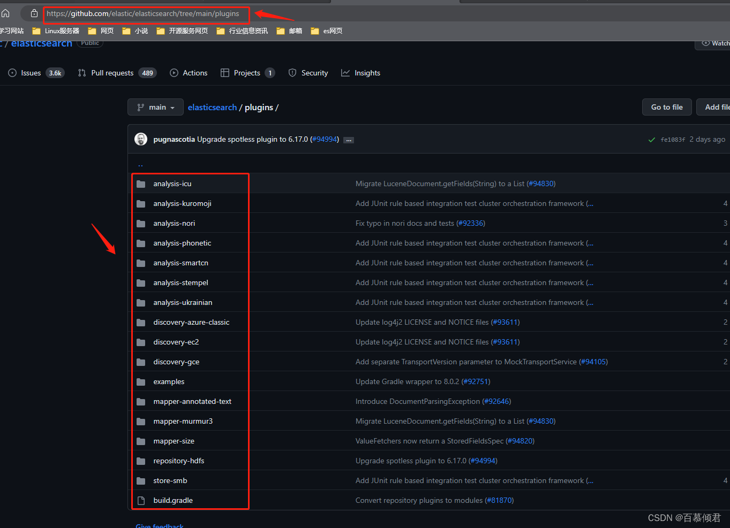Screen dimensions: 730x528
Task: Click the Add file button
Action: click(x=713, y=107)
